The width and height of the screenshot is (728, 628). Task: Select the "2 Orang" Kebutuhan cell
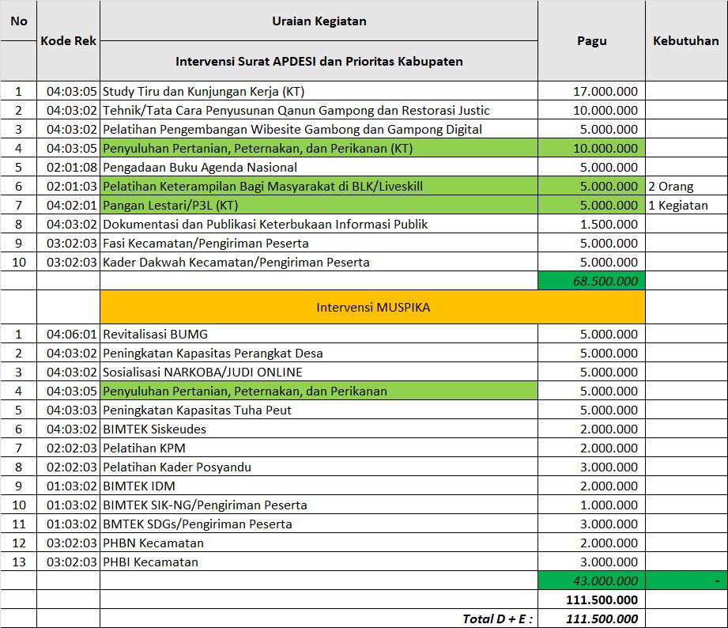point(685,187)
